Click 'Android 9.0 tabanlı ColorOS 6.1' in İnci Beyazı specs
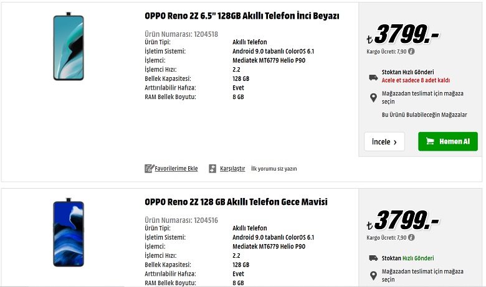486x287 pixels. [274, 52]
